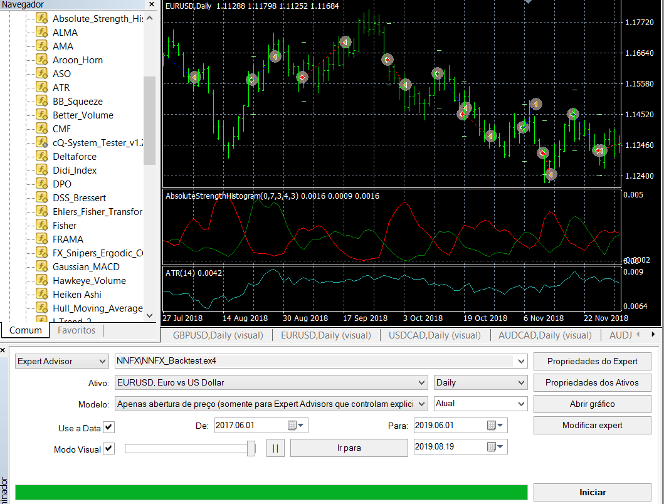The height and width of the screenshot is (504, 664).
Task: Click the Heiken Ashi indicator icon
Action: tap(41, 294)
